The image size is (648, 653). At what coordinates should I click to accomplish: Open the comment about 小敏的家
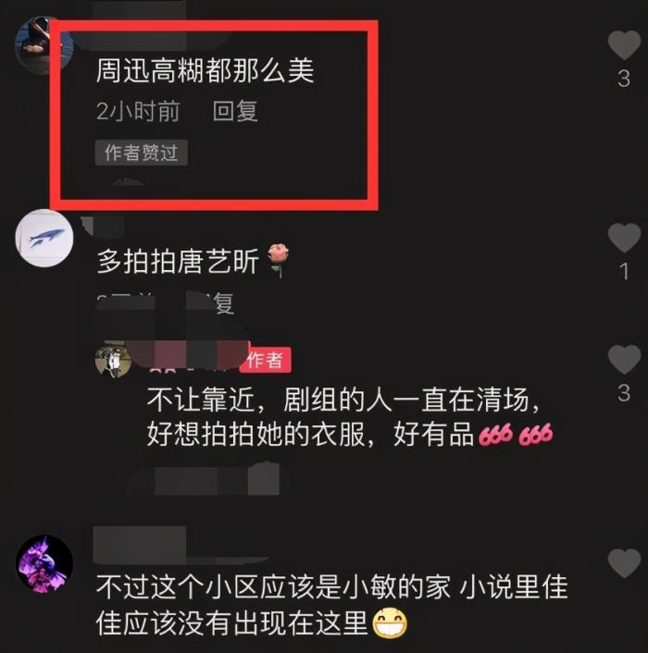(332, 605)
